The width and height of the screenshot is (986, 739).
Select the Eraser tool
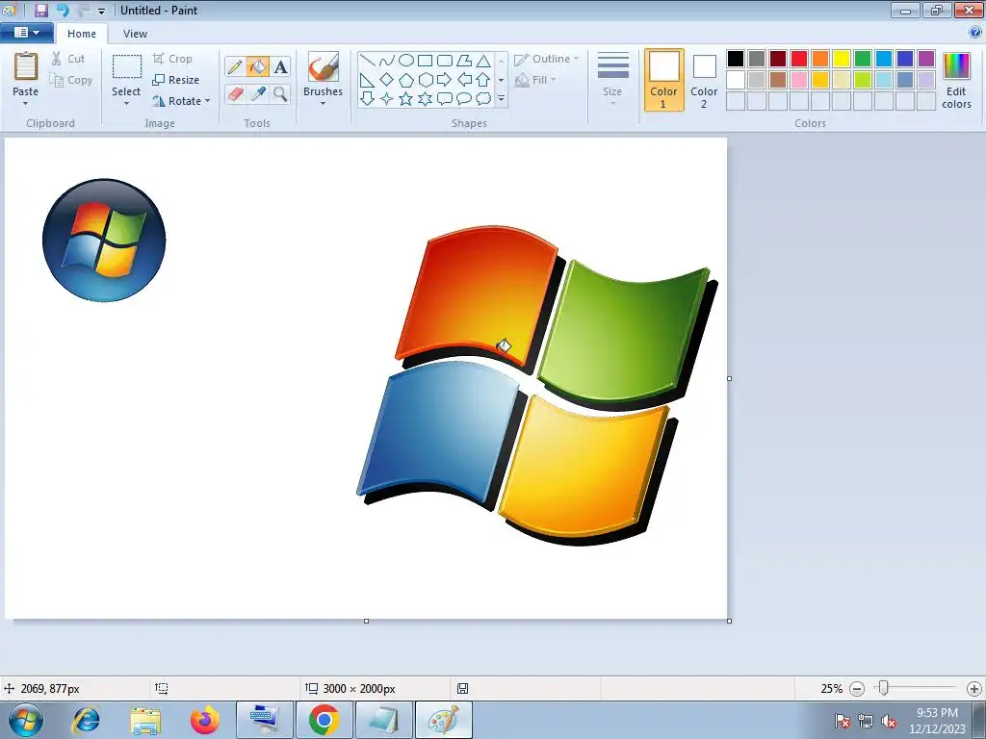tap(235, 94)
